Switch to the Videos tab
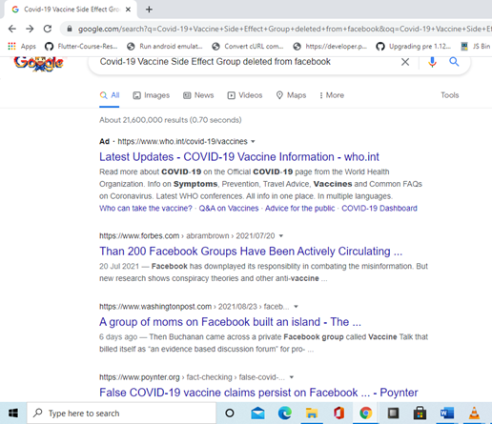 [245, 95]
